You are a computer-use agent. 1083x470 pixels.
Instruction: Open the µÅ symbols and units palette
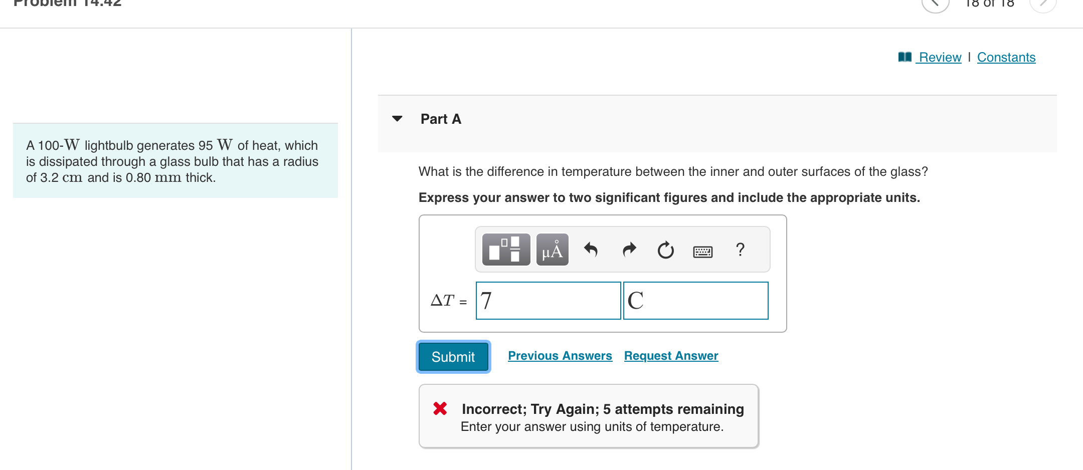click(x=552, y=250)
